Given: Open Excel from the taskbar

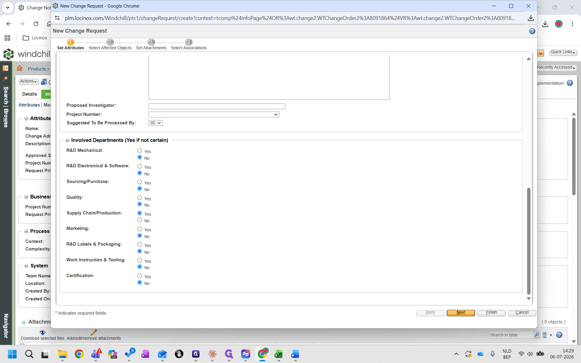Looking at the screenshot, I should click(278, 354).
